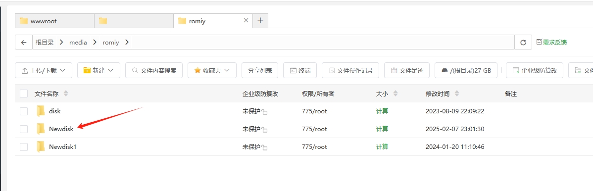The width and height of the screenshot is (593, 191).
Task: Click romiy in the breadcrumb path
Action: tap(111, 43)
